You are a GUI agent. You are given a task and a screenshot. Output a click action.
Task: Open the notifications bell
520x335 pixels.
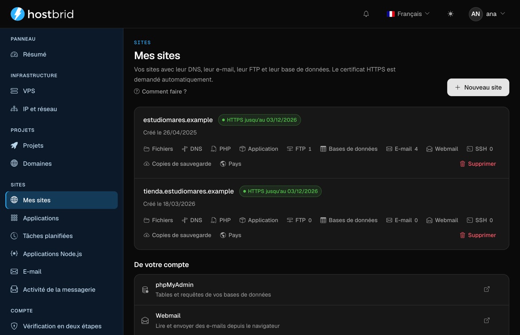366,14
